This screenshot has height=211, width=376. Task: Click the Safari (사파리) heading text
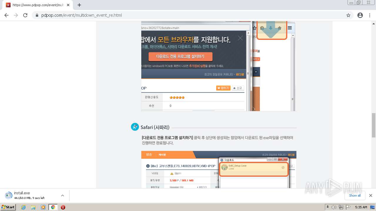pos(155,127)
